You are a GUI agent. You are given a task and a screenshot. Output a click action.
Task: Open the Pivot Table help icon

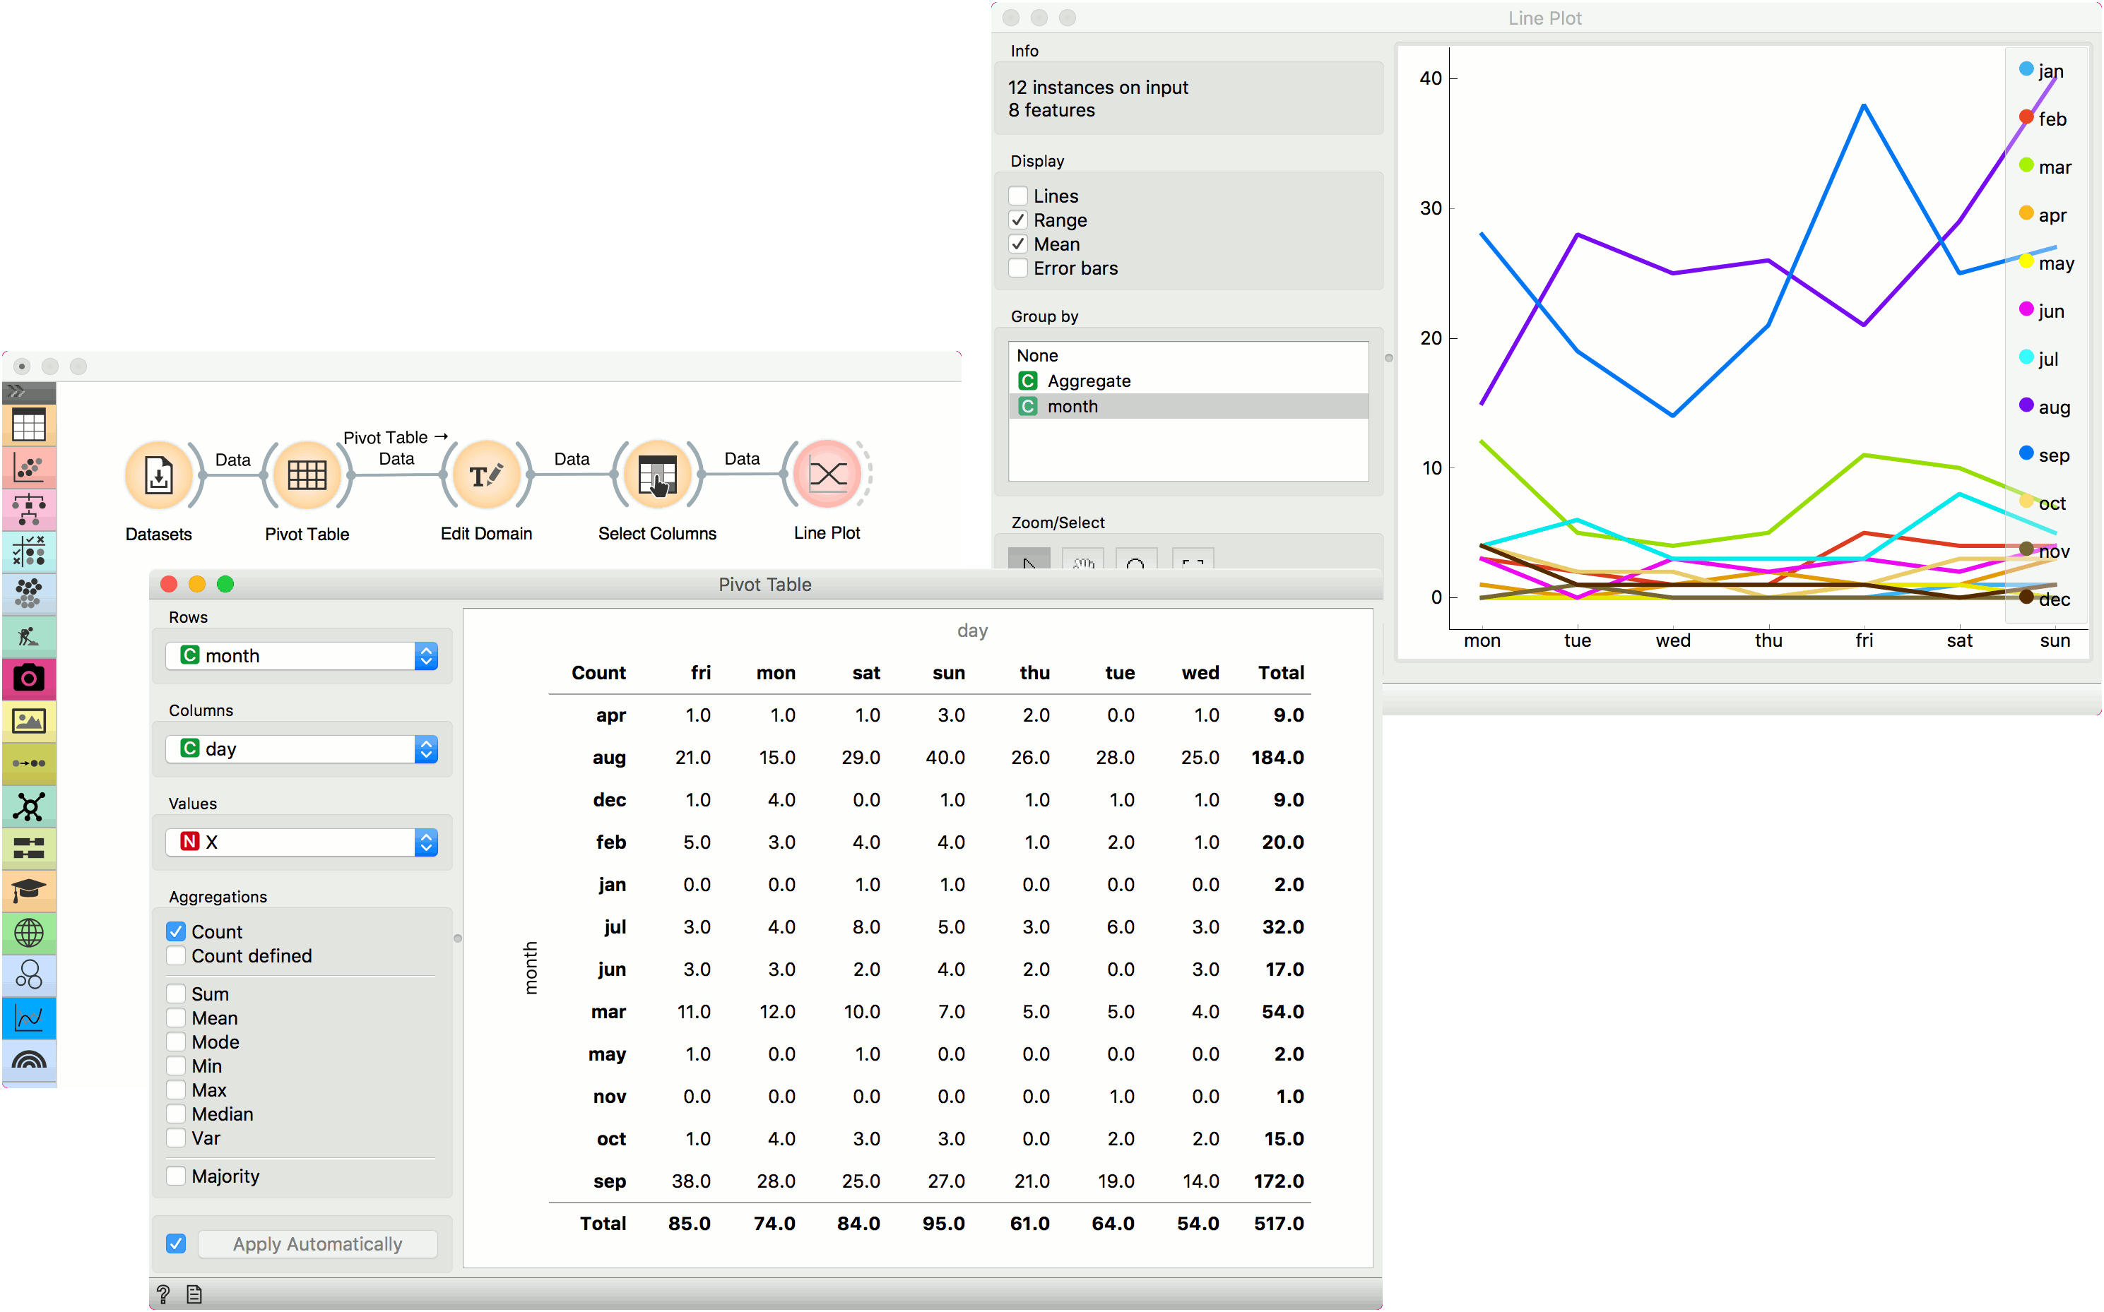click(163, 1294)
